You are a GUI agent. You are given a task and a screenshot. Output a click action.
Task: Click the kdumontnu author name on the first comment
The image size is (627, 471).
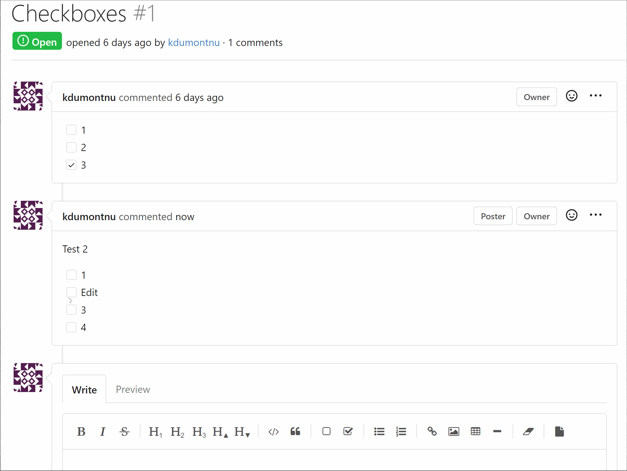click(89, 97)
